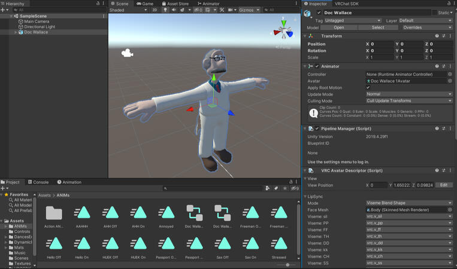
Task: Pick object for Animator Controller field
Action: pyautogui.click(x=450, y=74)
